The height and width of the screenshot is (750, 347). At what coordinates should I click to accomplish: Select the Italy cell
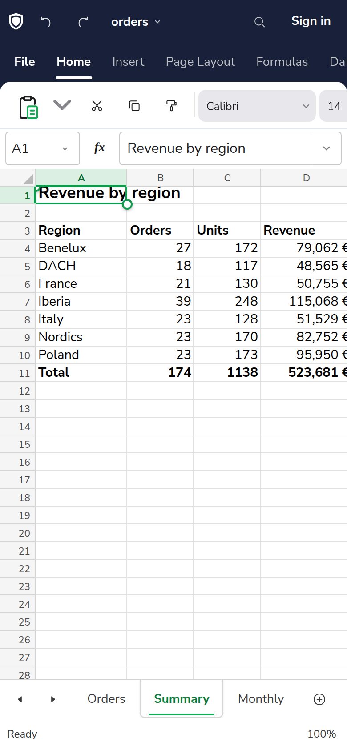[81, 319]
